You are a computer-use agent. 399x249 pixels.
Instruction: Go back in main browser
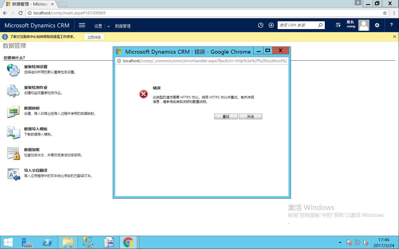(5, 13)
